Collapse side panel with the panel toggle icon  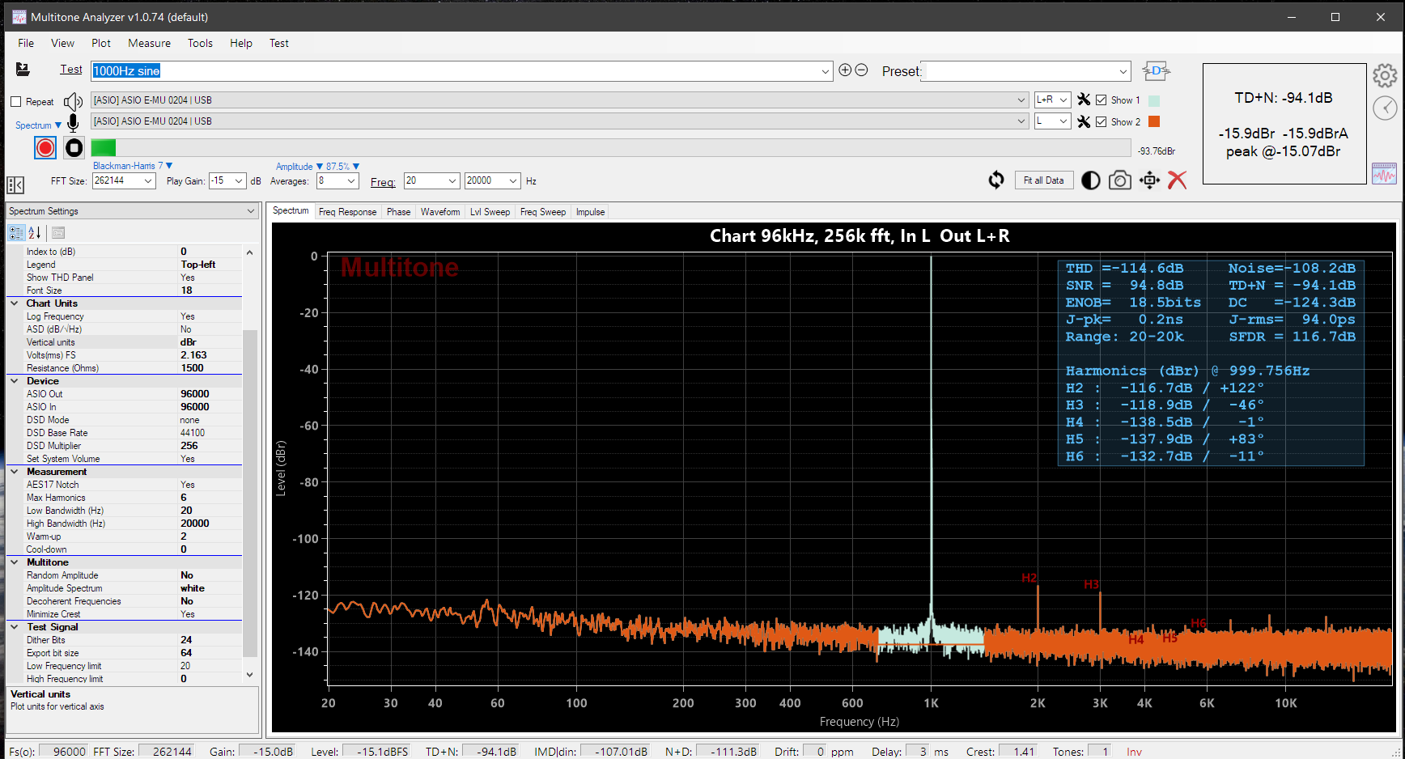tap(15, 184)
